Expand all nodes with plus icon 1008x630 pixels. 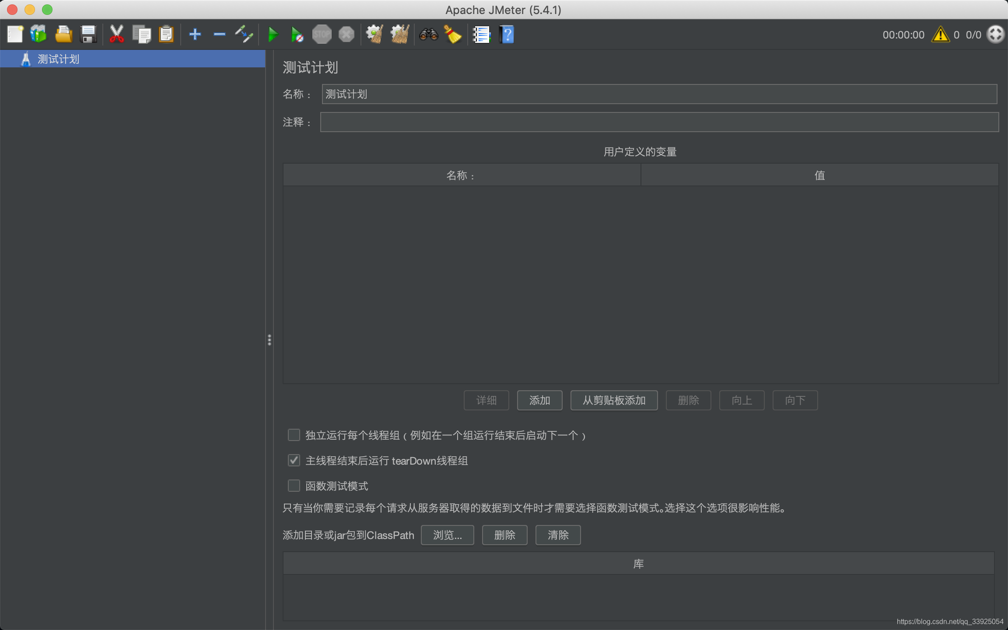click(x=195, y=34)
